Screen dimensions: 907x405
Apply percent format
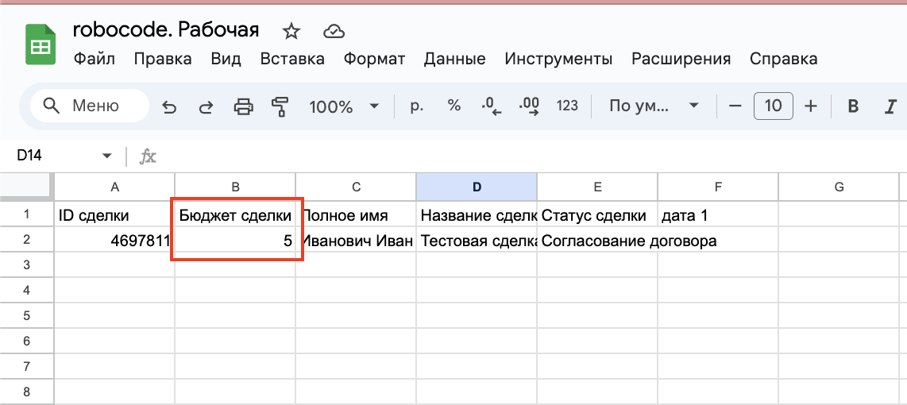pyautogui.click(x=454, y=106)
